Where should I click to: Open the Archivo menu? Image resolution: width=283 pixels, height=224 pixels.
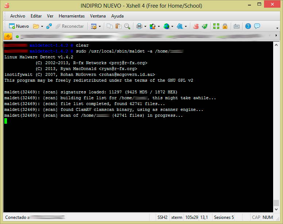point(18,16)
